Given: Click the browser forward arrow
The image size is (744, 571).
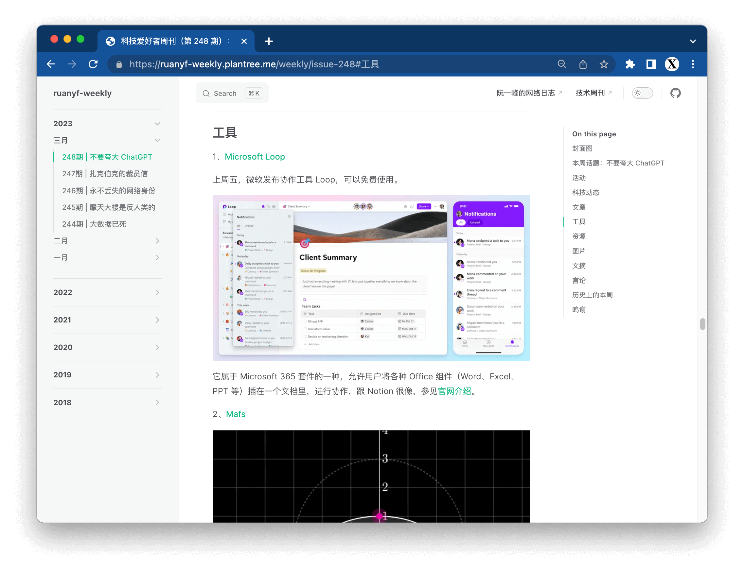Looking at the screenshot, I should click(72, 64).
